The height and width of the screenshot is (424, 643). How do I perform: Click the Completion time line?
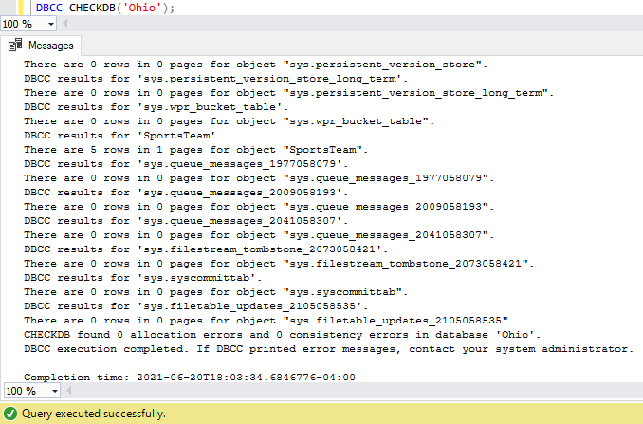click(190, 377)
